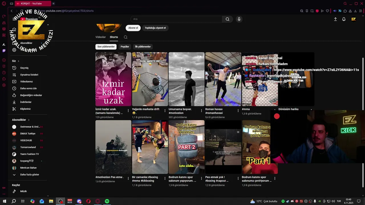This screenshot has width=365, height=205.
Task: Open options menu for 'Yeğenle markette drift' short
Action: (x=165, y=111)
